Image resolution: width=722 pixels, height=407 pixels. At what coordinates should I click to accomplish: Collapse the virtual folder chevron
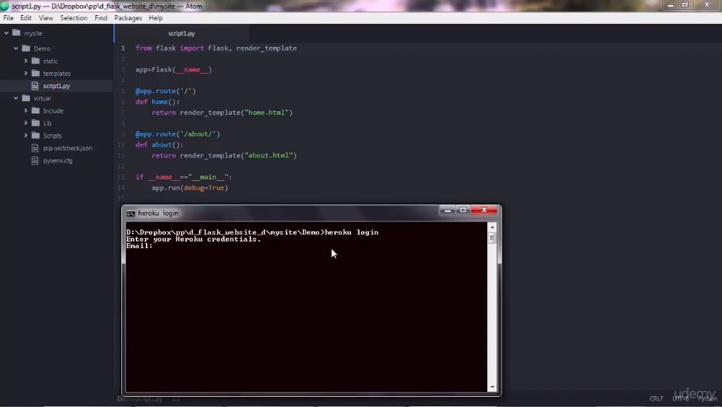pos(16,98)
